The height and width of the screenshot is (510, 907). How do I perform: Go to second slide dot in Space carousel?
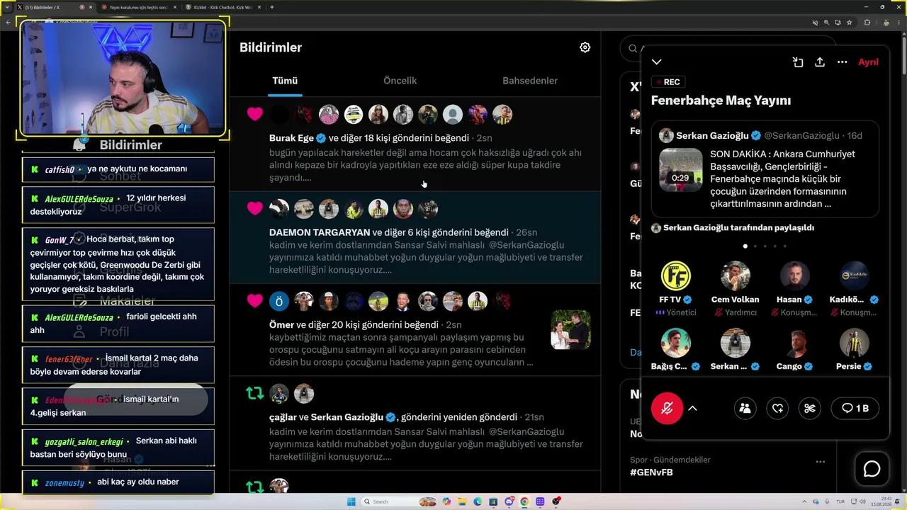coord(755,246)
